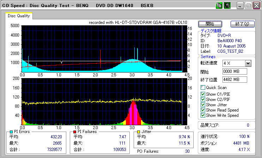Click the 開始 start position MB field
The width and height of the screenshot is (262, 158).
[234, 71]
